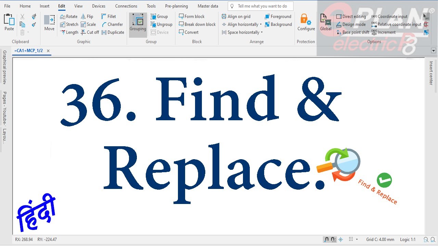
Task: Click the Copy icon in Clipboard
Action: (22, 24)
